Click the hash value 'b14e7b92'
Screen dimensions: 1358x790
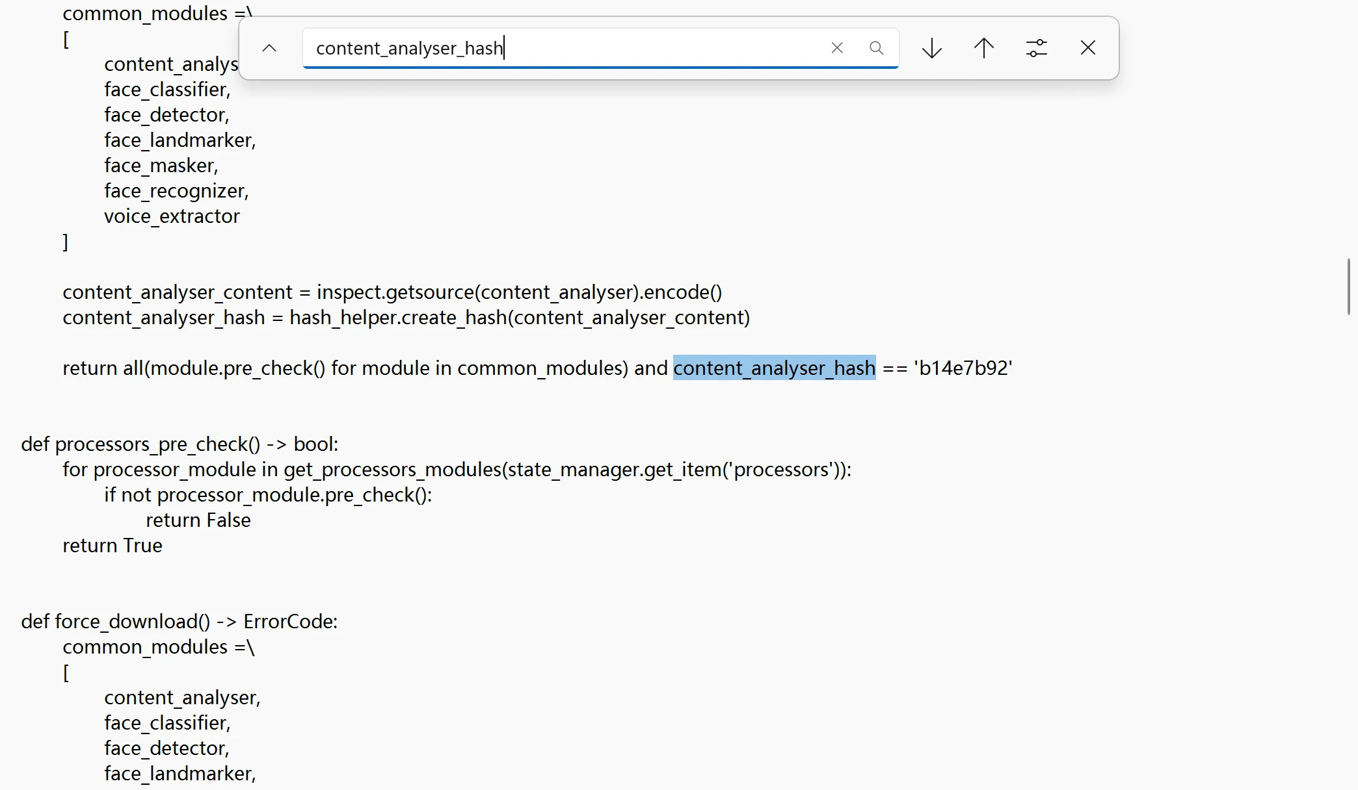point(963,368)
